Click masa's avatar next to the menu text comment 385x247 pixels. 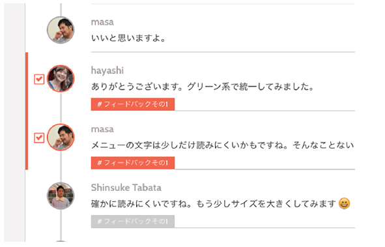pyautogui.click(x=61, y=137)
